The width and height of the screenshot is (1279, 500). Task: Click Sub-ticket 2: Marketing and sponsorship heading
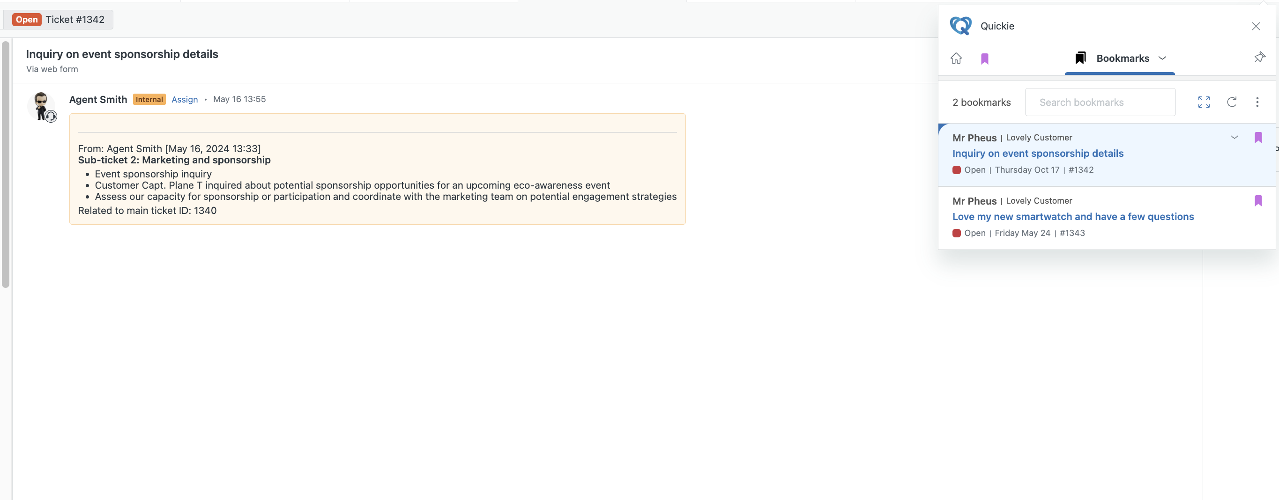(x=174, y=160)
